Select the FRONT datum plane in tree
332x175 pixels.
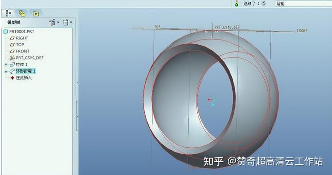pos(23,51)
